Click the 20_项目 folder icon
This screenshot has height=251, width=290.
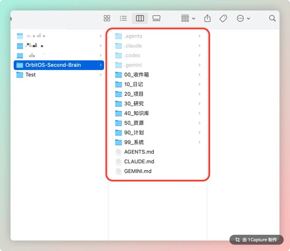click(119, 94)
